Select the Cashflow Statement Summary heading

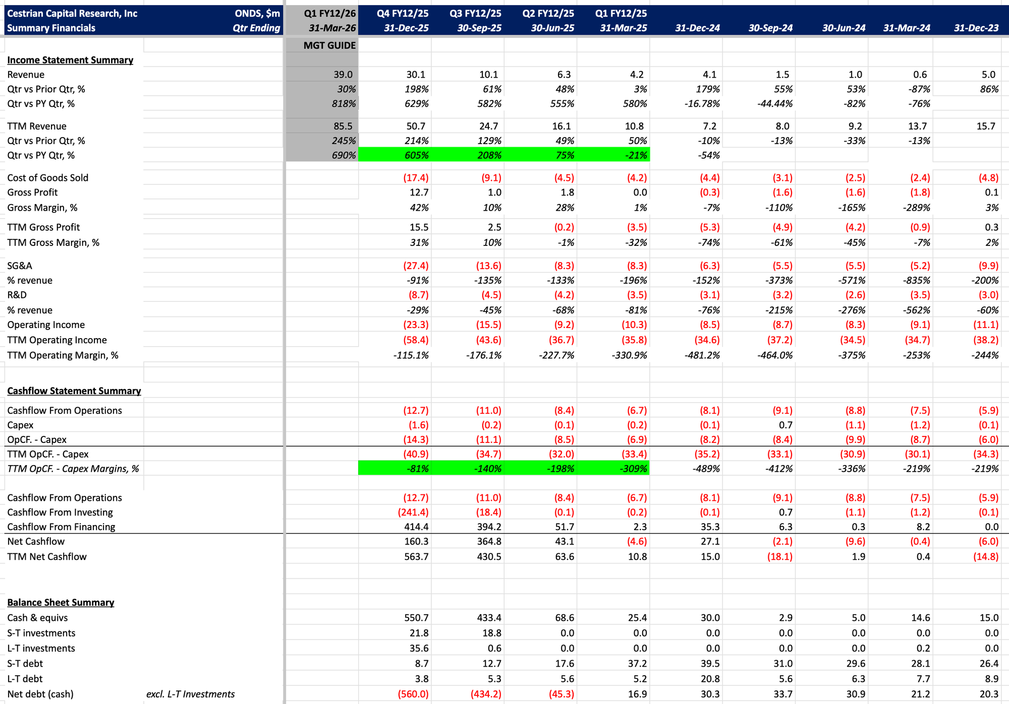[x=74, y=391]
